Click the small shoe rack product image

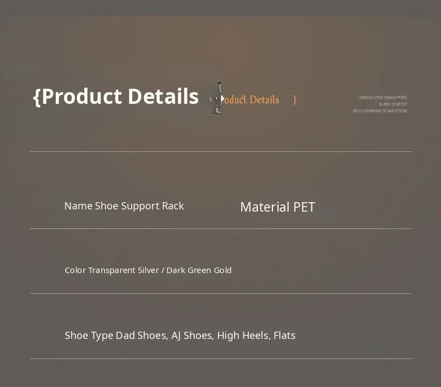coord(217,98)
